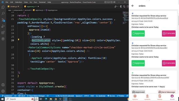Open the Terminal menu
Viewport: 179px width, 101px height.
pos(42,2)
